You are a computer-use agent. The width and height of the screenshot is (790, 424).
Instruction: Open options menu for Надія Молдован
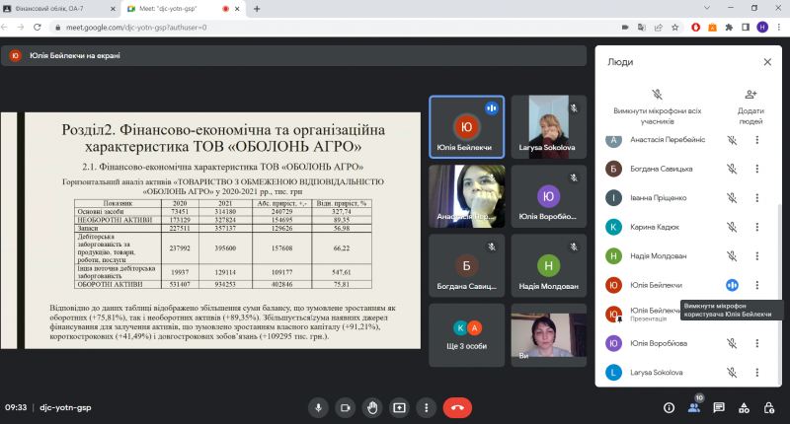(x=756, y=256)
